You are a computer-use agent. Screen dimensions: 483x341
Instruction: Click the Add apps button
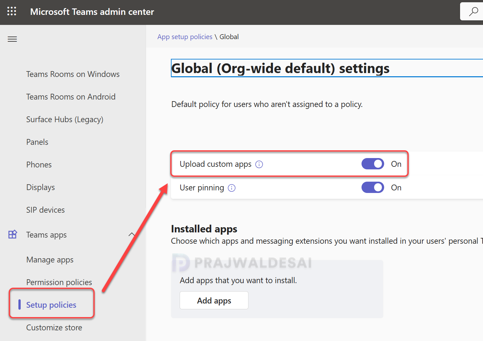tap(214, 300)
